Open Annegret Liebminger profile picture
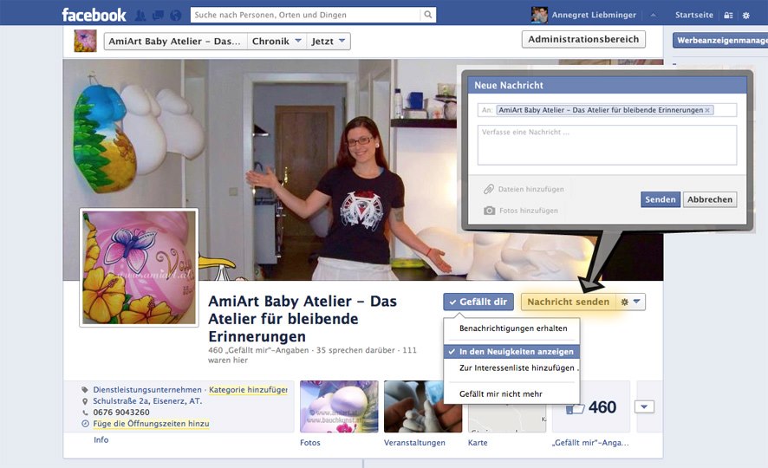The image size is (768, 468). pos(539,15)
